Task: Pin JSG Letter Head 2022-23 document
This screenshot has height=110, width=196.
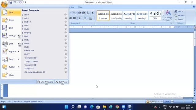Action: 66,72
